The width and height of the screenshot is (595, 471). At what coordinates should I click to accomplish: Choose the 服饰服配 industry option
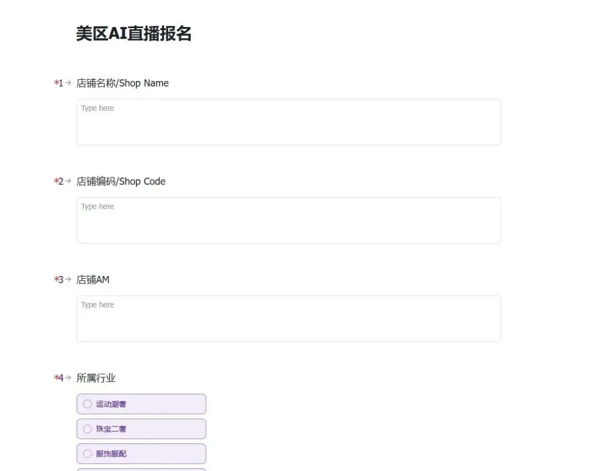[x=141, y=453]
